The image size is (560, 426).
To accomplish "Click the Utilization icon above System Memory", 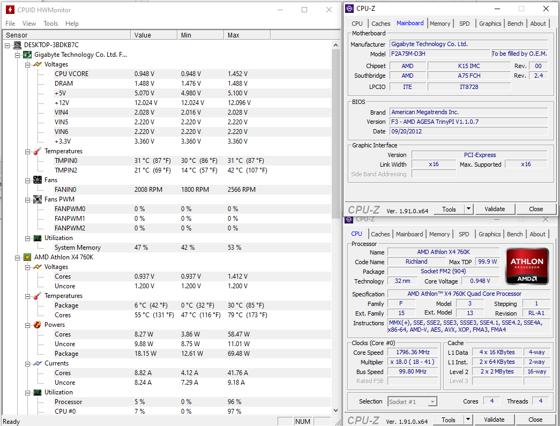I will click(37, 238).
